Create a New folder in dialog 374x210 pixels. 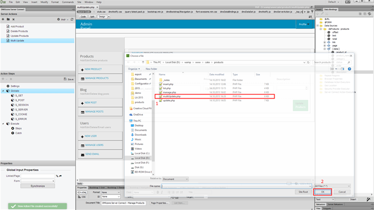pyautogui.click(x=151, y=69)
